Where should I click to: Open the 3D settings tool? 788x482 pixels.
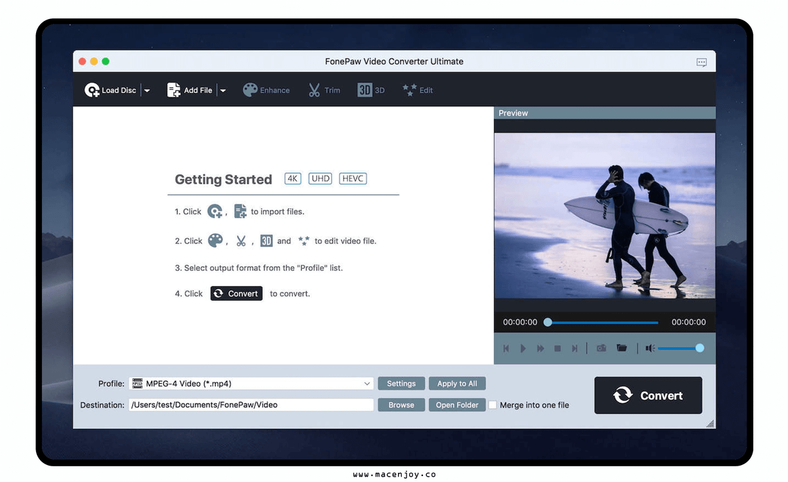pyautogui.click(x=371, y=90)
